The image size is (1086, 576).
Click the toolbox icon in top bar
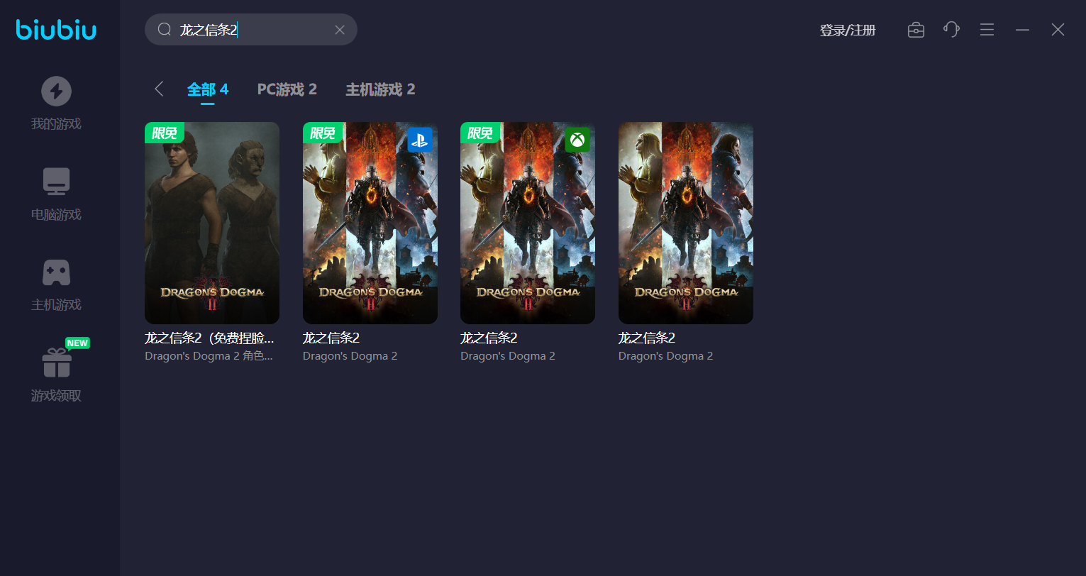point(916,30)
